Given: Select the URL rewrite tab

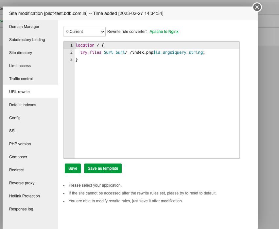Looking at the screenshot, I should pyautogui.click(x=19, y=92).
